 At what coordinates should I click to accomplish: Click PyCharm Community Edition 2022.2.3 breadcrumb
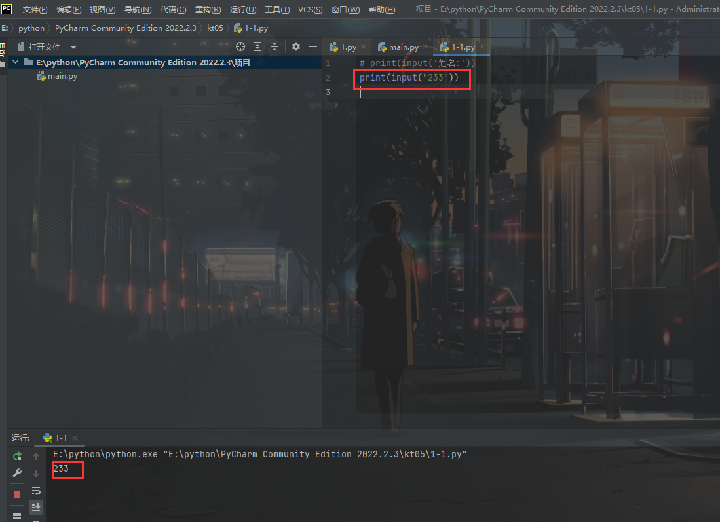125,28
